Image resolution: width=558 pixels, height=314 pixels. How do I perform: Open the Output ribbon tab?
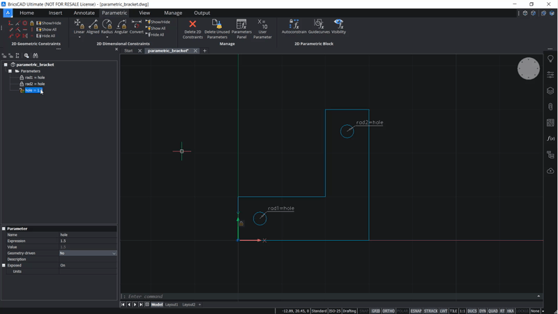coord(202,13)
